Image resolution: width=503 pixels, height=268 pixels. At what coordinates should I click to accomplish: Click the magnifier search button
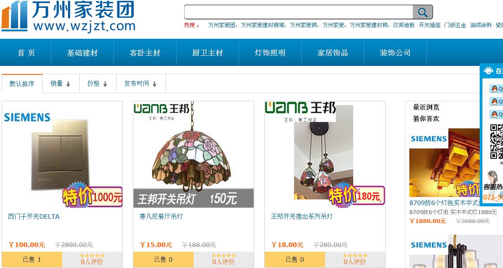pyautogui.click(x=423, y=12)
